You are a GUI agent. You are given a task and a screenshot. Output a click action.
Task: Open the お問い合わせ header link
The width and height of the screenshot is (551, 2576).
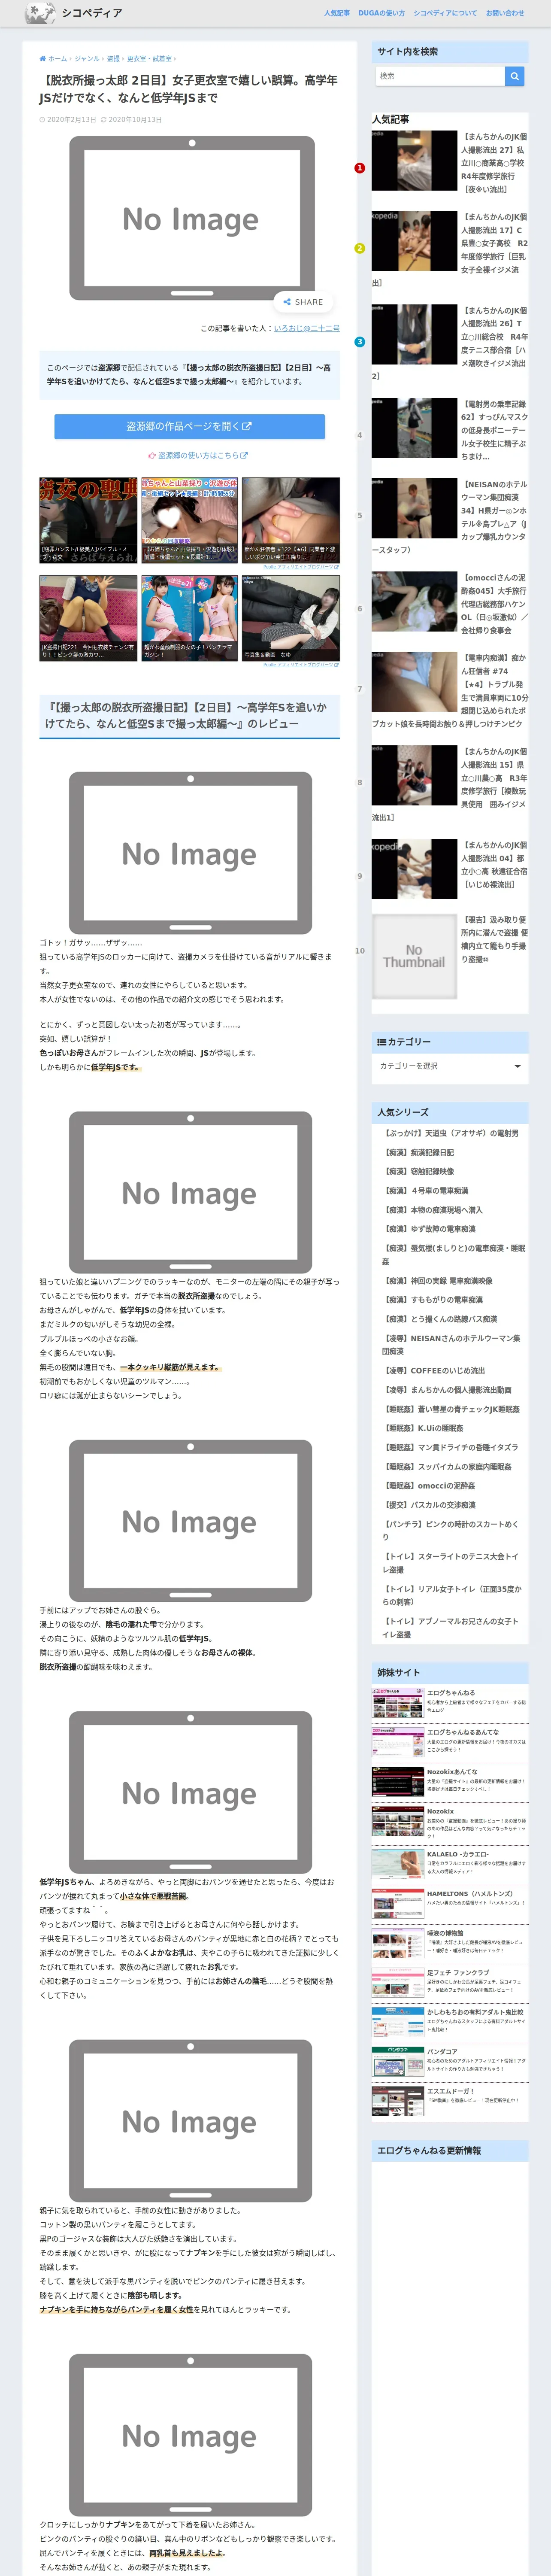point(505,13)
